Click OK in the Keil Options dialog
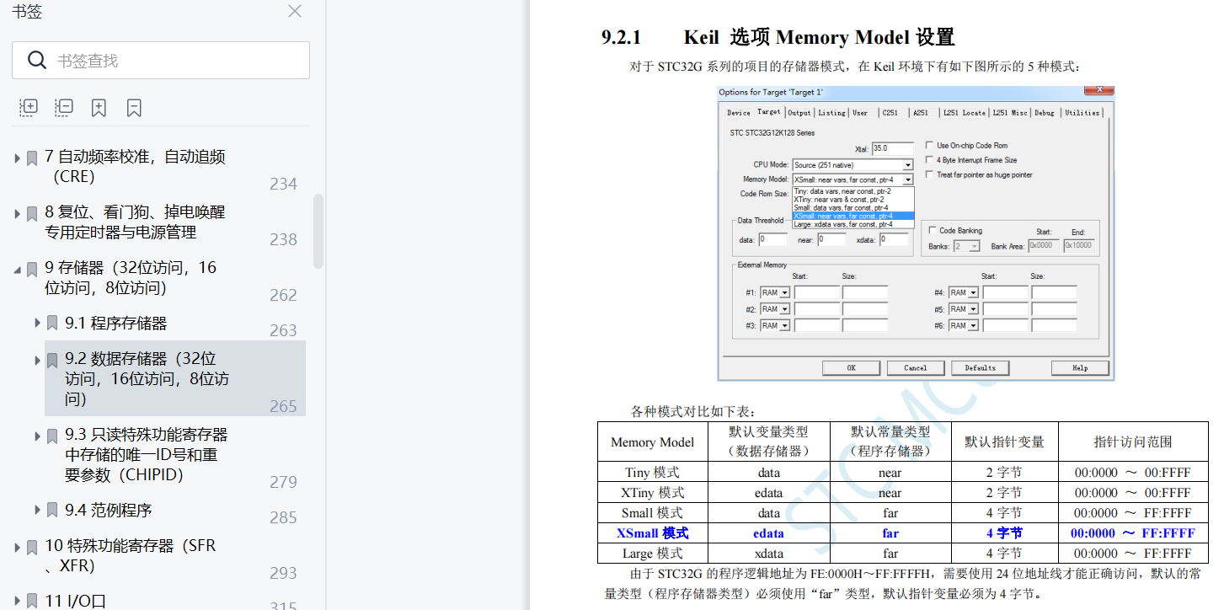The height and width of the screenshot is (610, 1224). 851,368
